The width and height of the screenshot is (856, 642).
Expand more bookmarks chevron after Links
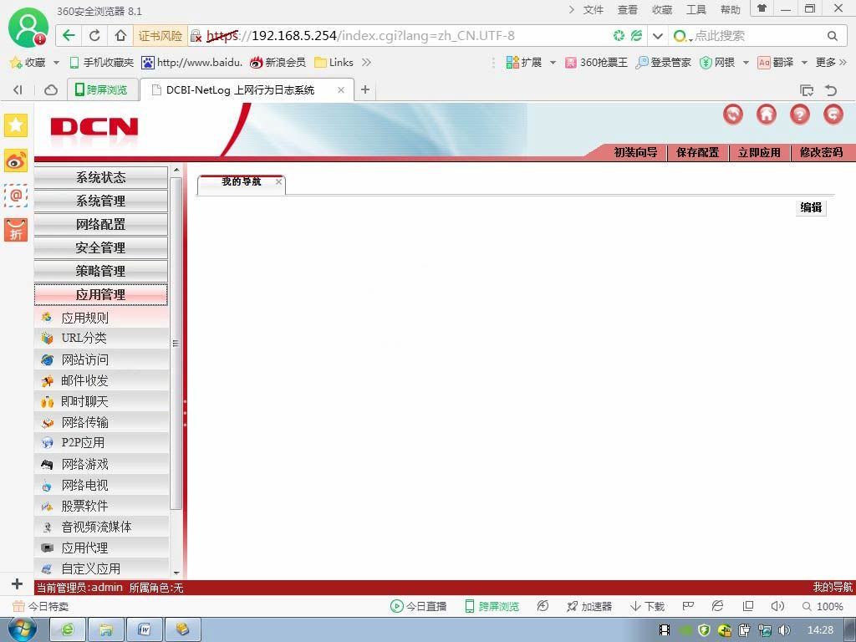pyautogui.click(x=366, y=63)
